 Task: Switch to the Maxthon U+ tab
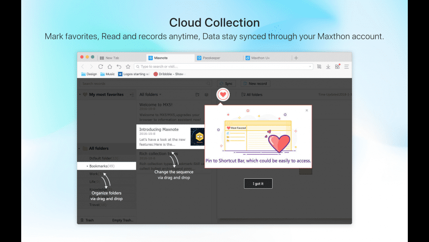pyautogui.click(x=267, y=58)
